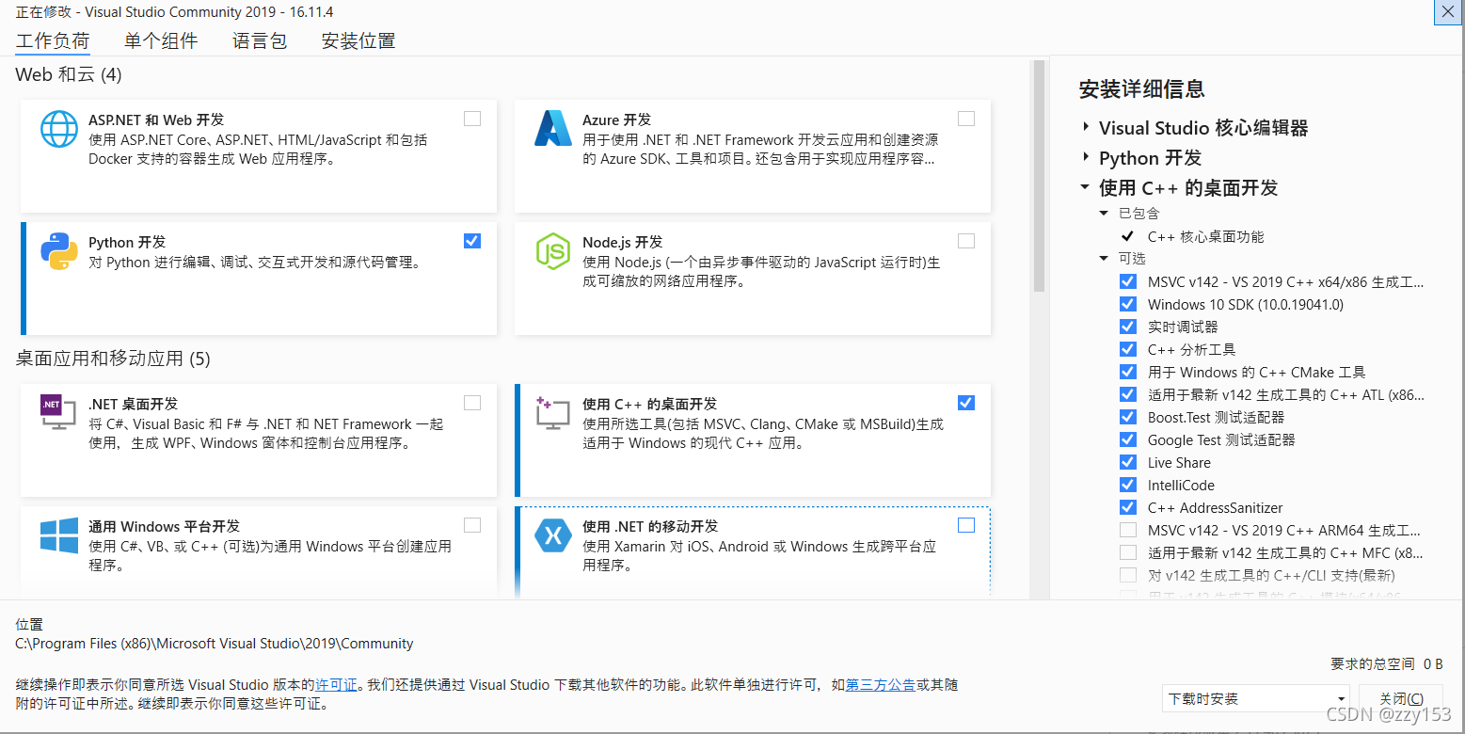This screenshot has width=1465, height=734.
Task: Enable the Node.js 开发 workload checkbox
Action: pos(966,241)
